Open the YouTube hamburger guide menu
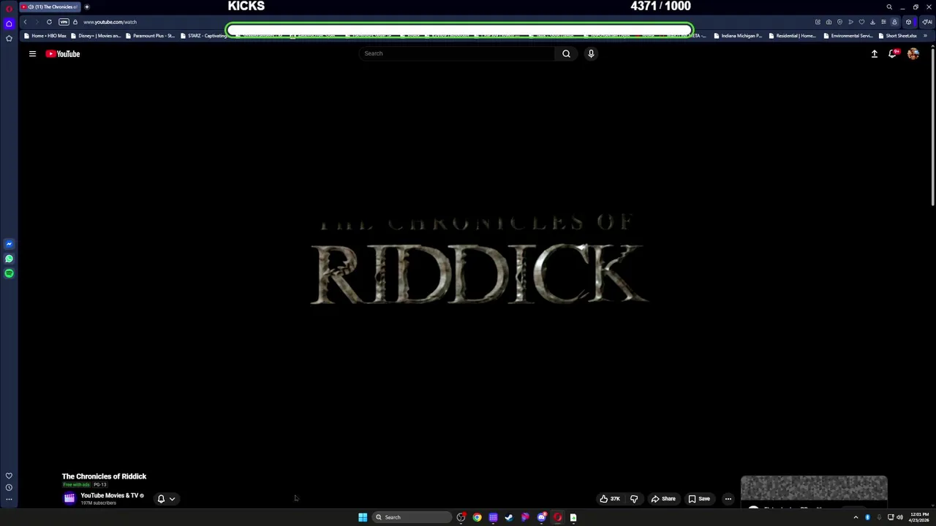 point(32,53)
